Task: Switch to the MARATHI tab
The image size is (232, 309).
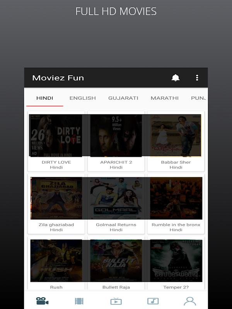Action: pyautogui.click(x=165, y=98)
